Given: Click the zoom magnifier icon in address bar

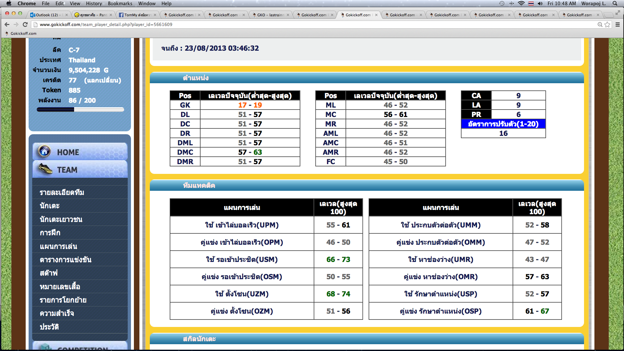Looking at the screenshot, I should [600, 24].
